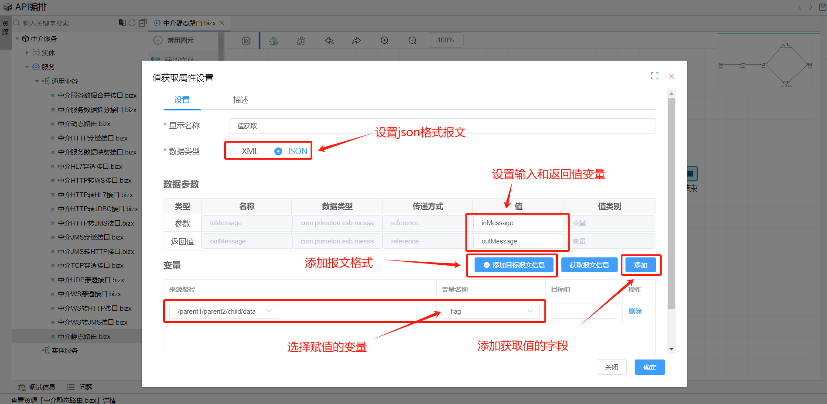Switch to the 描述 tab
The image size is (827, 404).
click(240, 100)
